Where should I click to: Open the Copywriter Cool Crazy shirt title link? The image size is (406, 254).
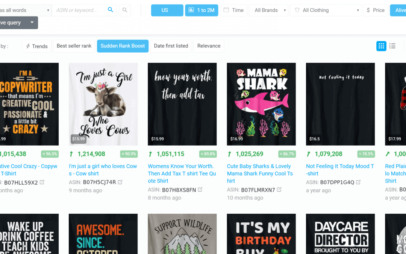coord(29,170)
